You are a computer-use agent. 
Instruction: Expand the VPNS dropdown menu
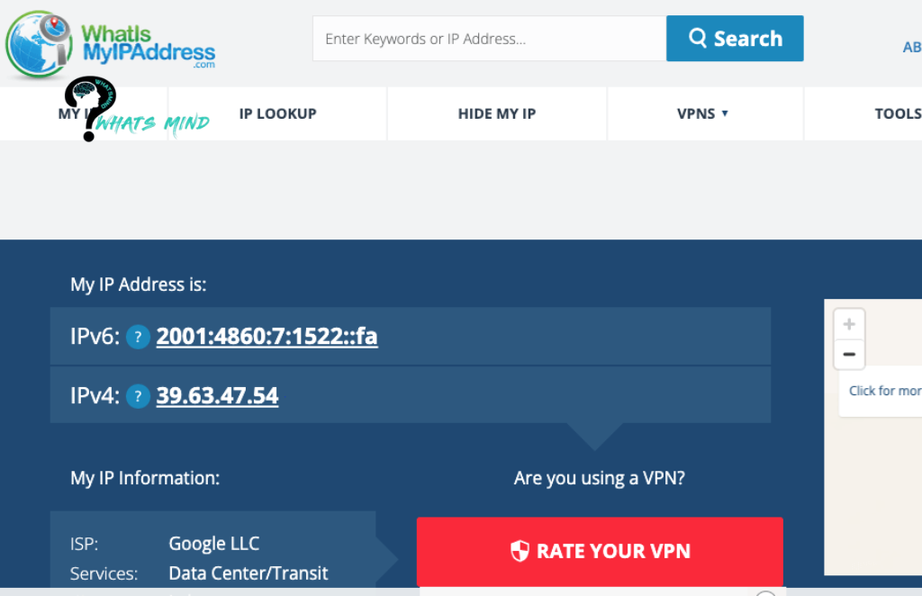702,113
